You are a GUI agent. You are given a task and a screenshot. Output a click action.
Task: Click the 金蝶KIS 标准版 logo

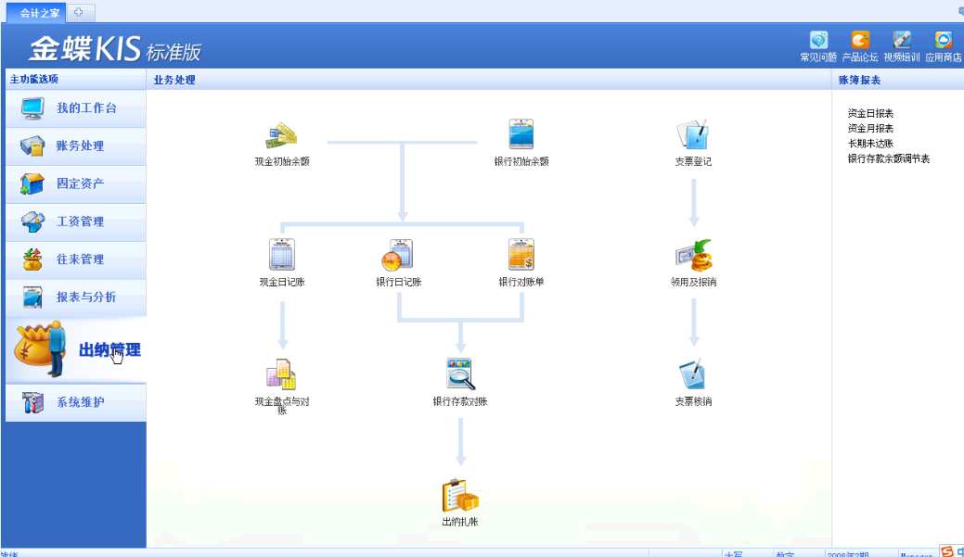click(115, 48)
